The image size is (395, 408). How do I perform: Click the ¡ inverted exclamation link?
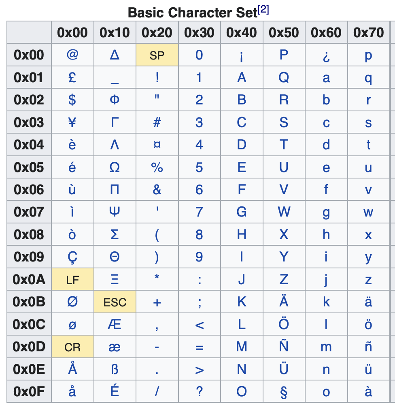(242, 57)
